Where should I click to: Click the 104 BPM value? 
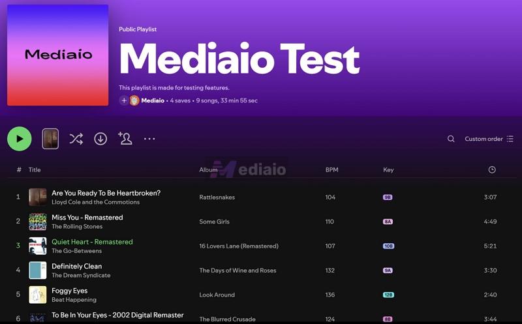330,198
